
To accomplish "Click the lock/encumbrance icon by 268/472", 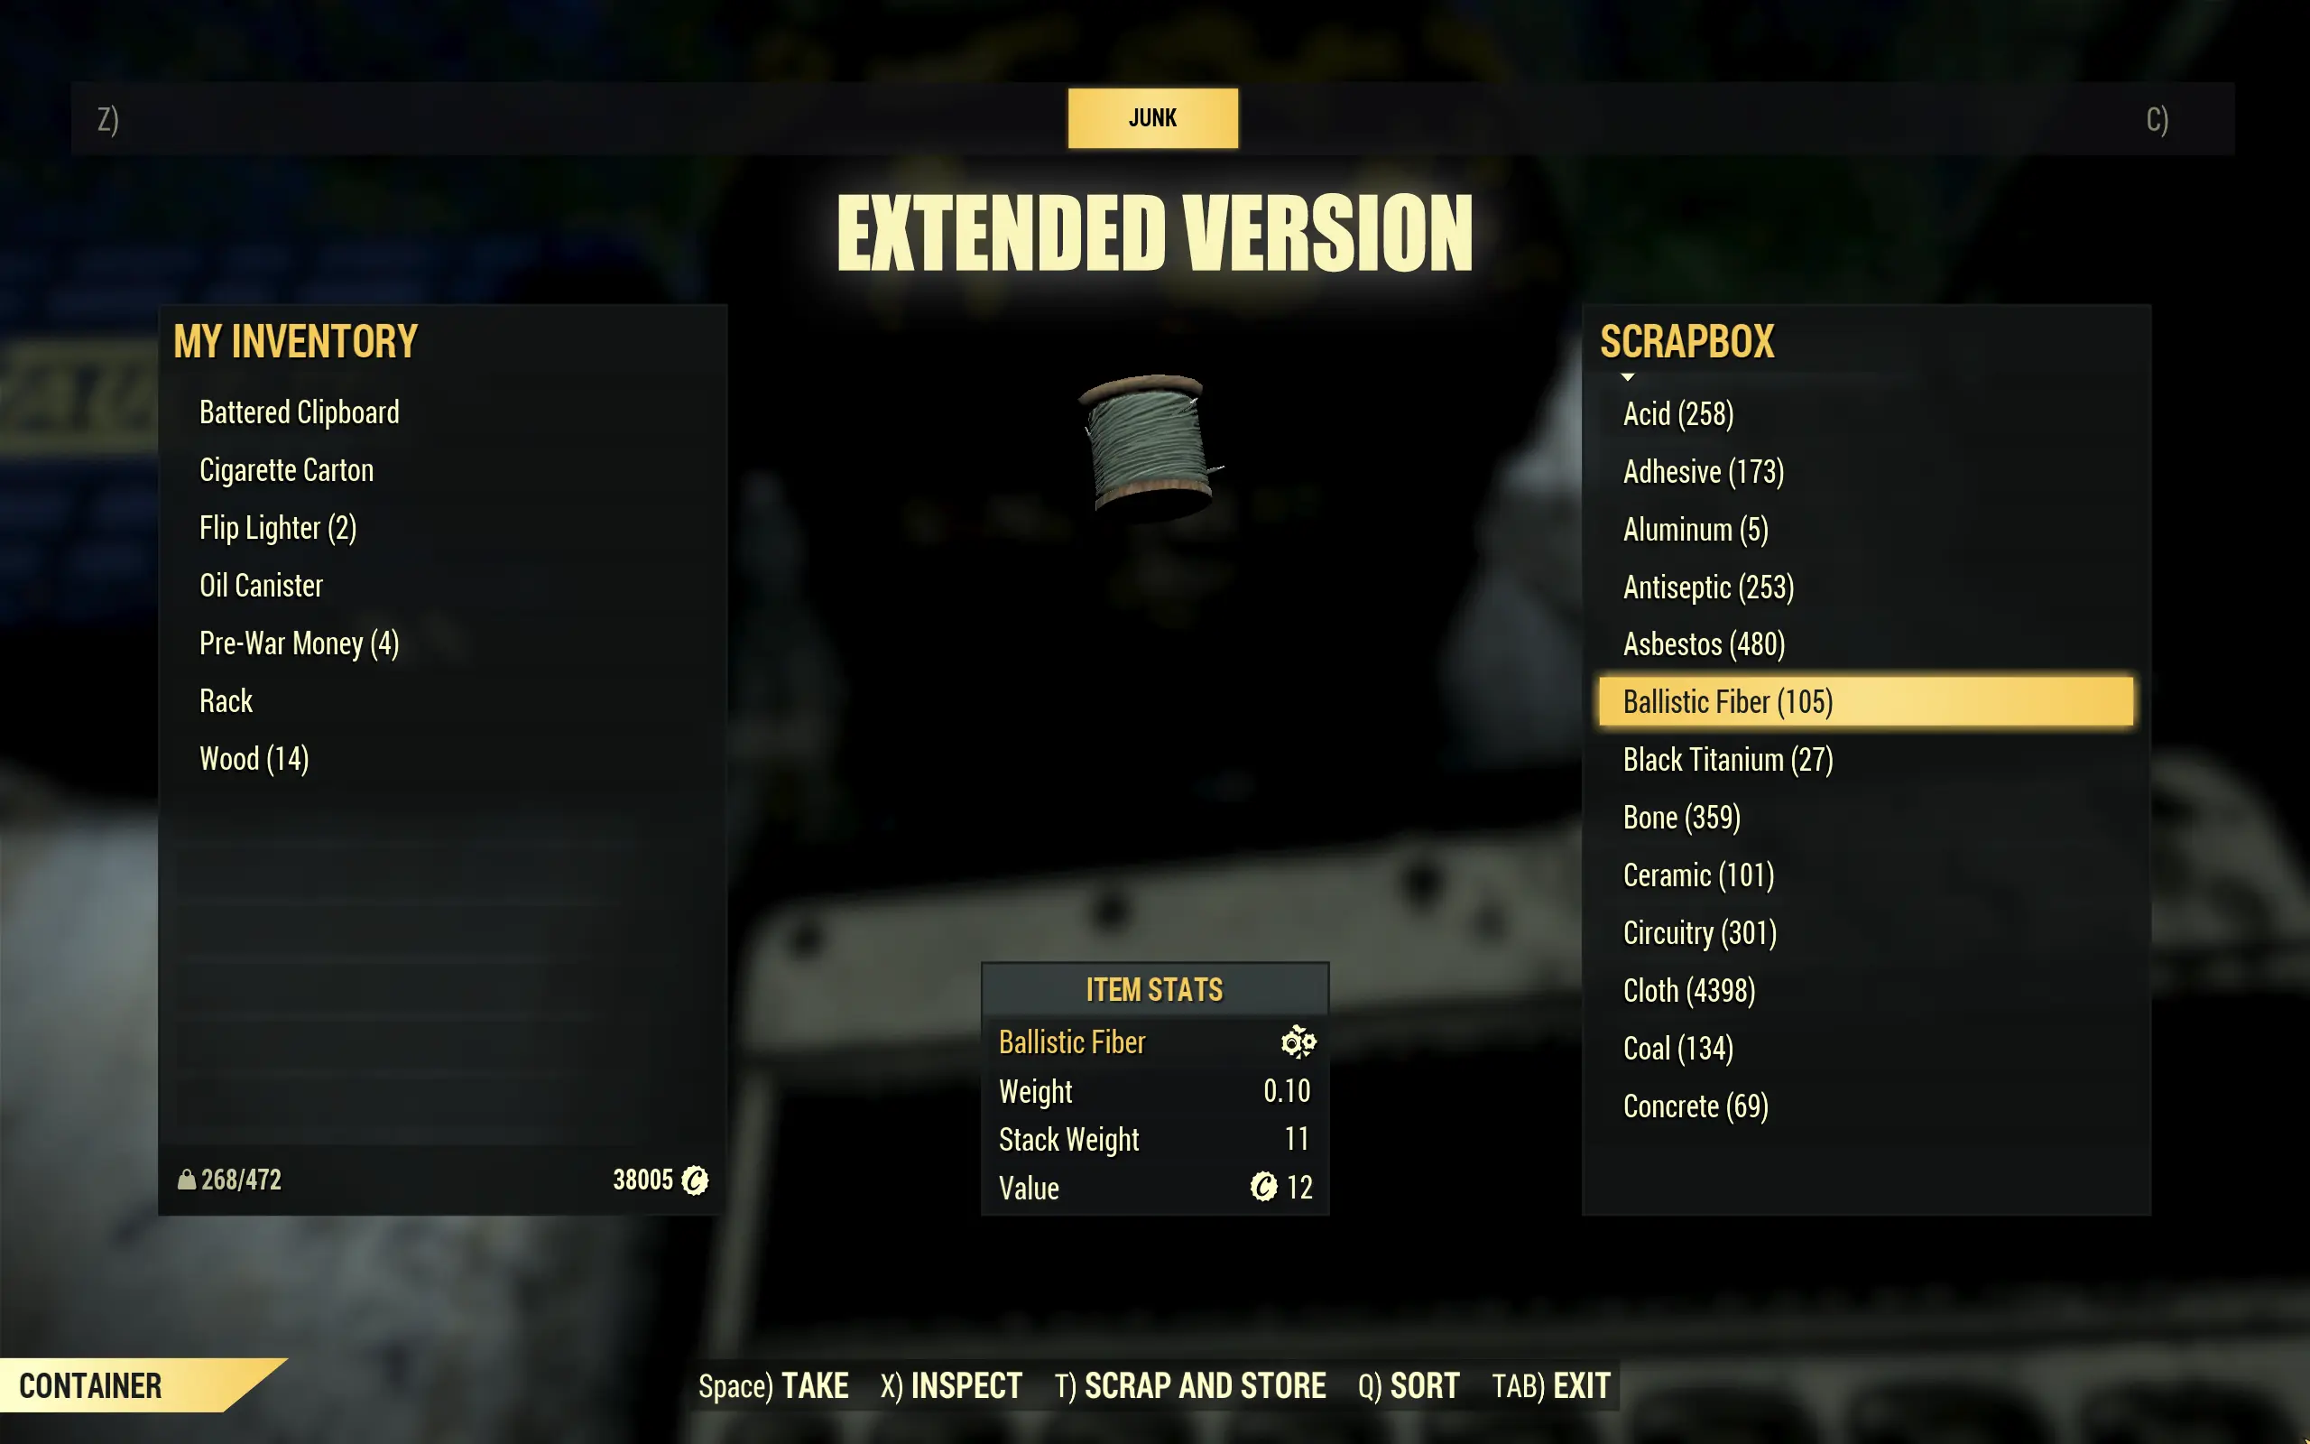I will click(186, 1180).
